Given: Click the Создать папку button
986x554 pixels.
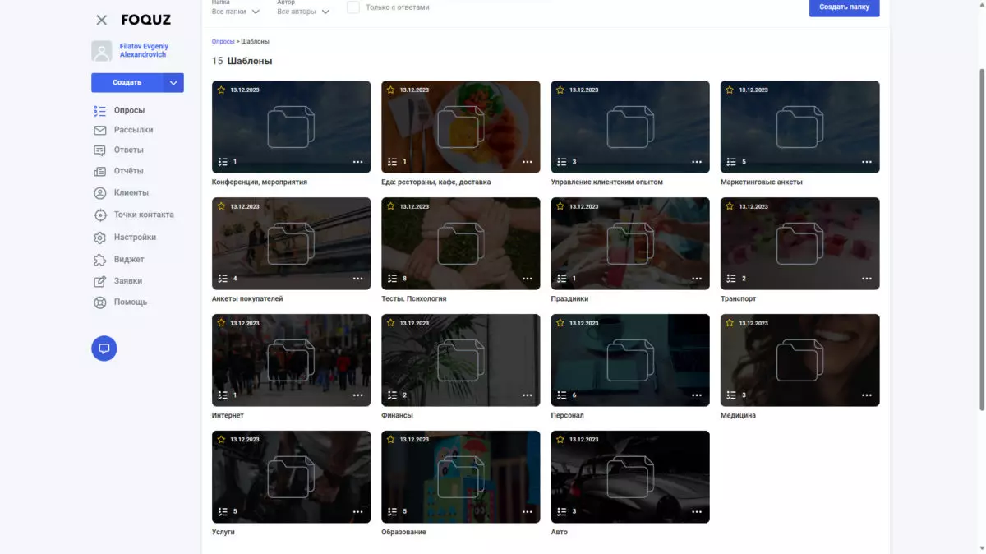Looking at the screenshot, I should (x=844, y=7).
